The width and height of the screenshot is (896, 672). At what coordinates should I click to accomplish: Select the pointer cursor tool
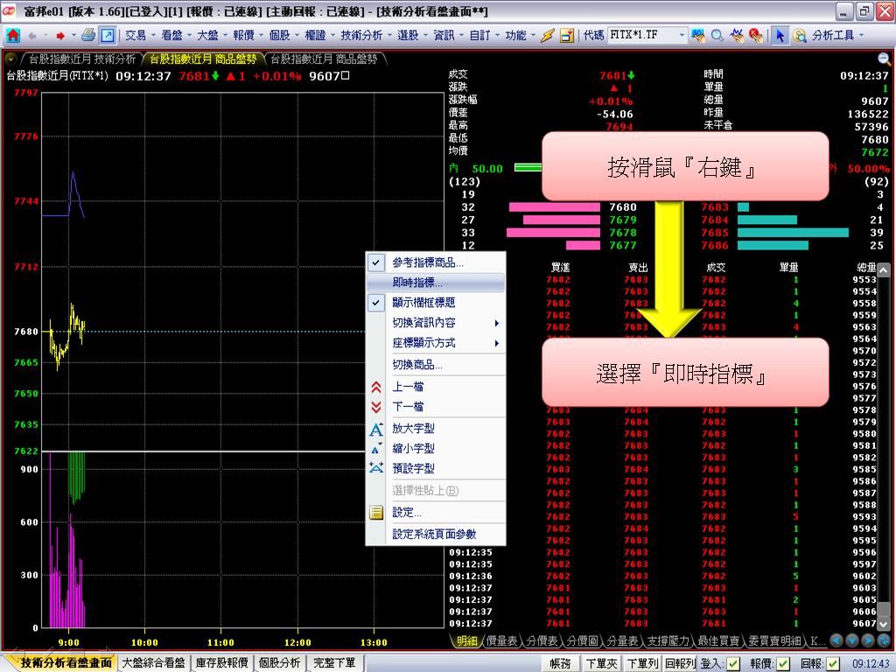tap(780, 35)
